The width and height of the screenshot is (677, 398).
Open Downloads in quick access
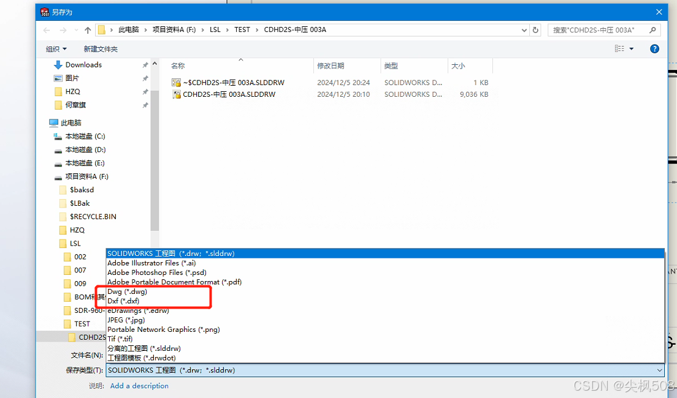point(83,65)
